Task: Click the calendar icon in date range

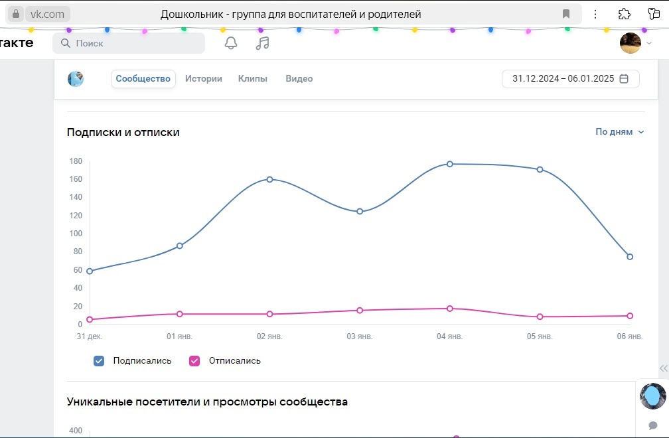Action: [x=624, y=78]
